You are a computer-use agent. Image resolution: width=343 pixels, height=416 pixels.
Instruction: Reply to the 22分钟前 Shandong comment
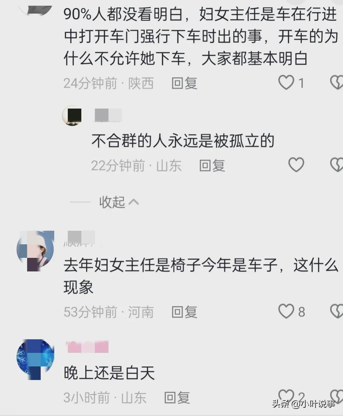pyautogui.click(x=212, y=165)
